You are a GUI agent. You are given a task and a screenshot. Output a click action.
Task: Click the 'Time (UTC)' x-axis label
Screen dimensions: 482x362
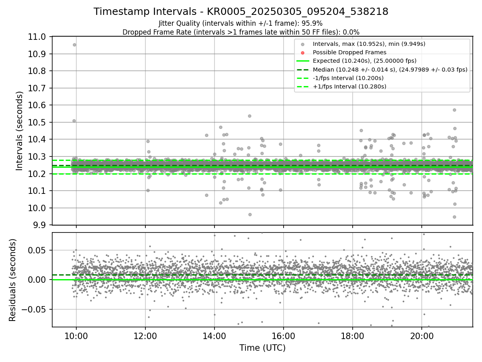tap(262, 348)
